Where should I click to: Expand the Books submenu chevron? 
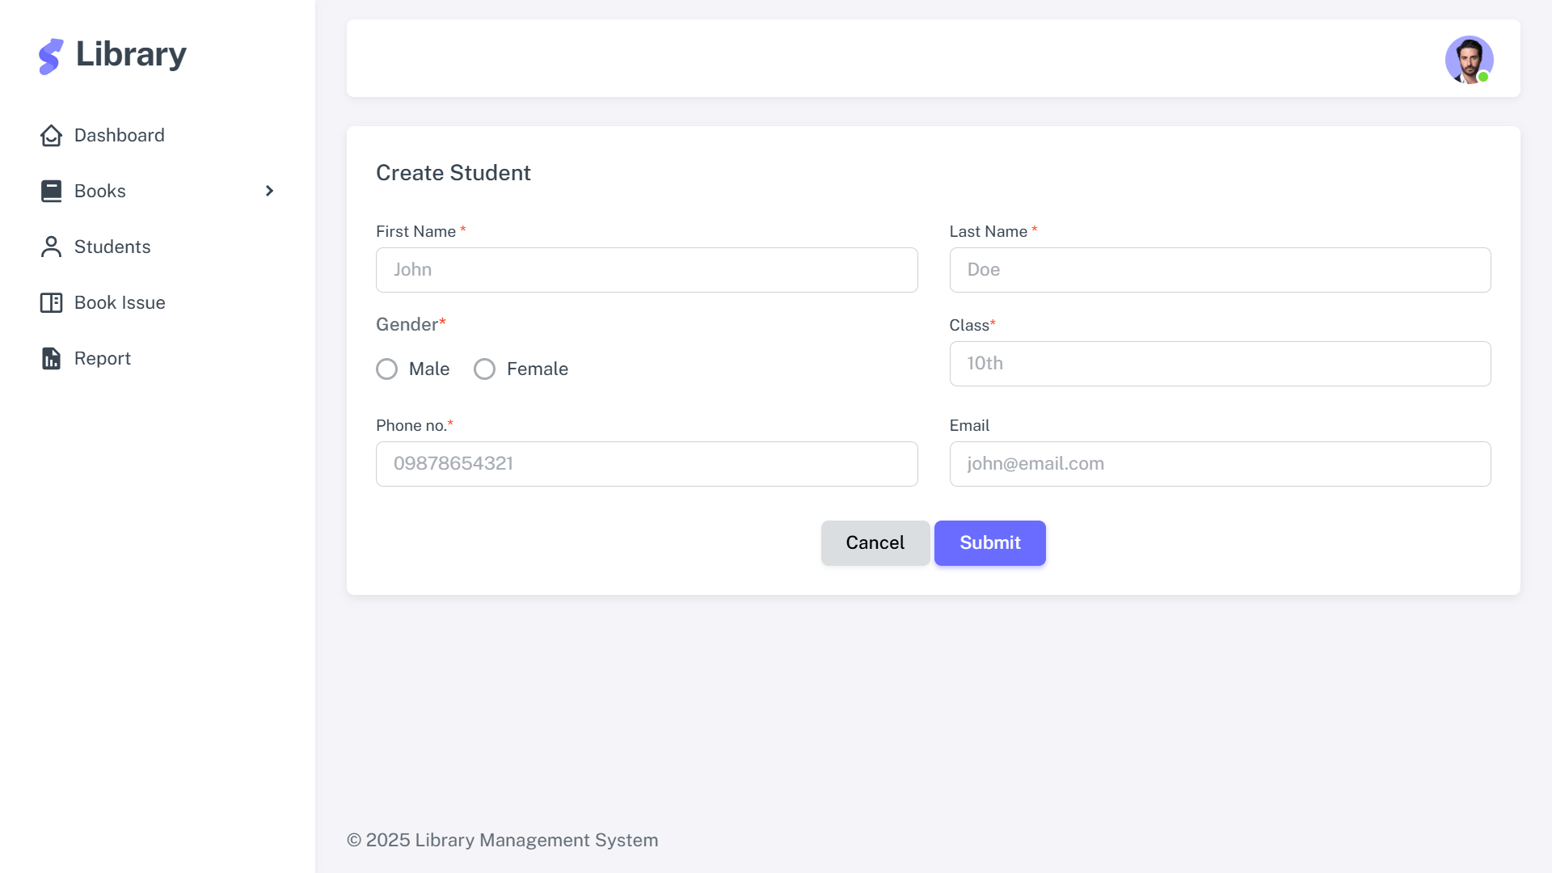point(269,192)
